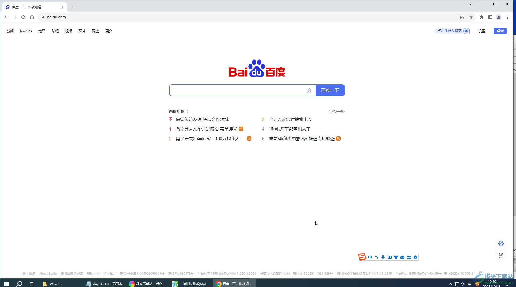Switch to 极光下载站 browser in taskbar
The image size is (516, 287).
tap(147, 284)
